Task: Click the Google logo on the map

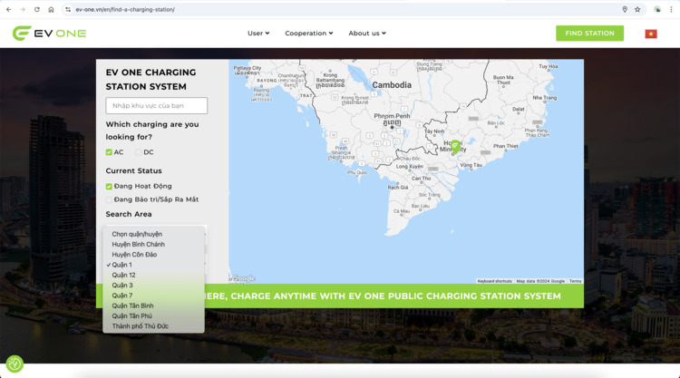Action: click(243, 278)
